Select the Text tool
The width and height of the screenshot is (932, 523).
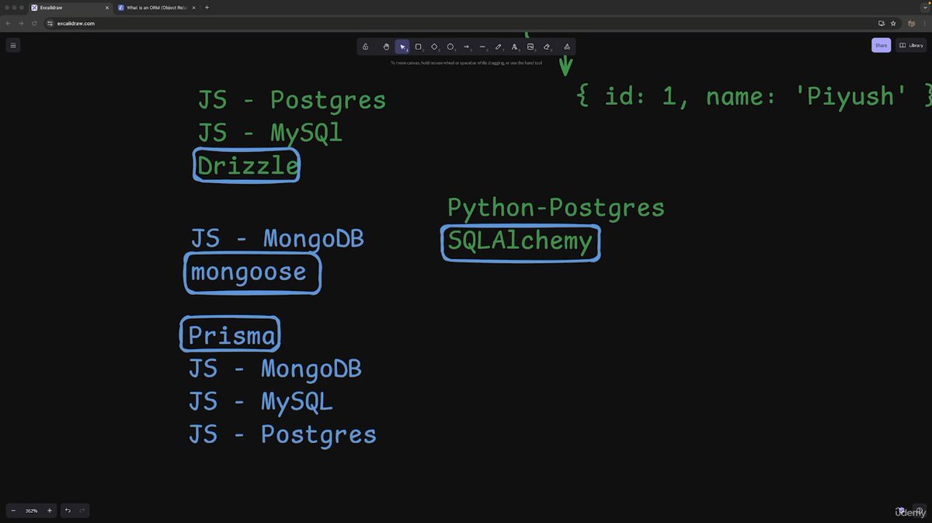click(514, 47)
